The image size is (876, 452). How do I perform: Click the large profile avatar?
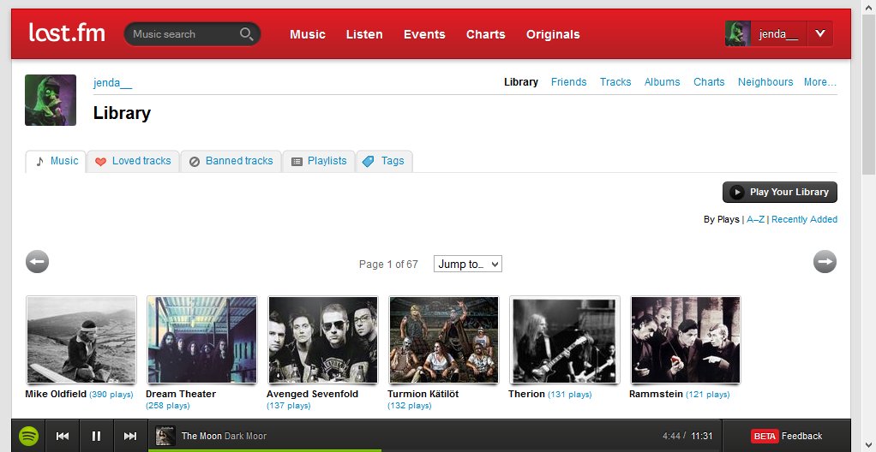point(51,100)
